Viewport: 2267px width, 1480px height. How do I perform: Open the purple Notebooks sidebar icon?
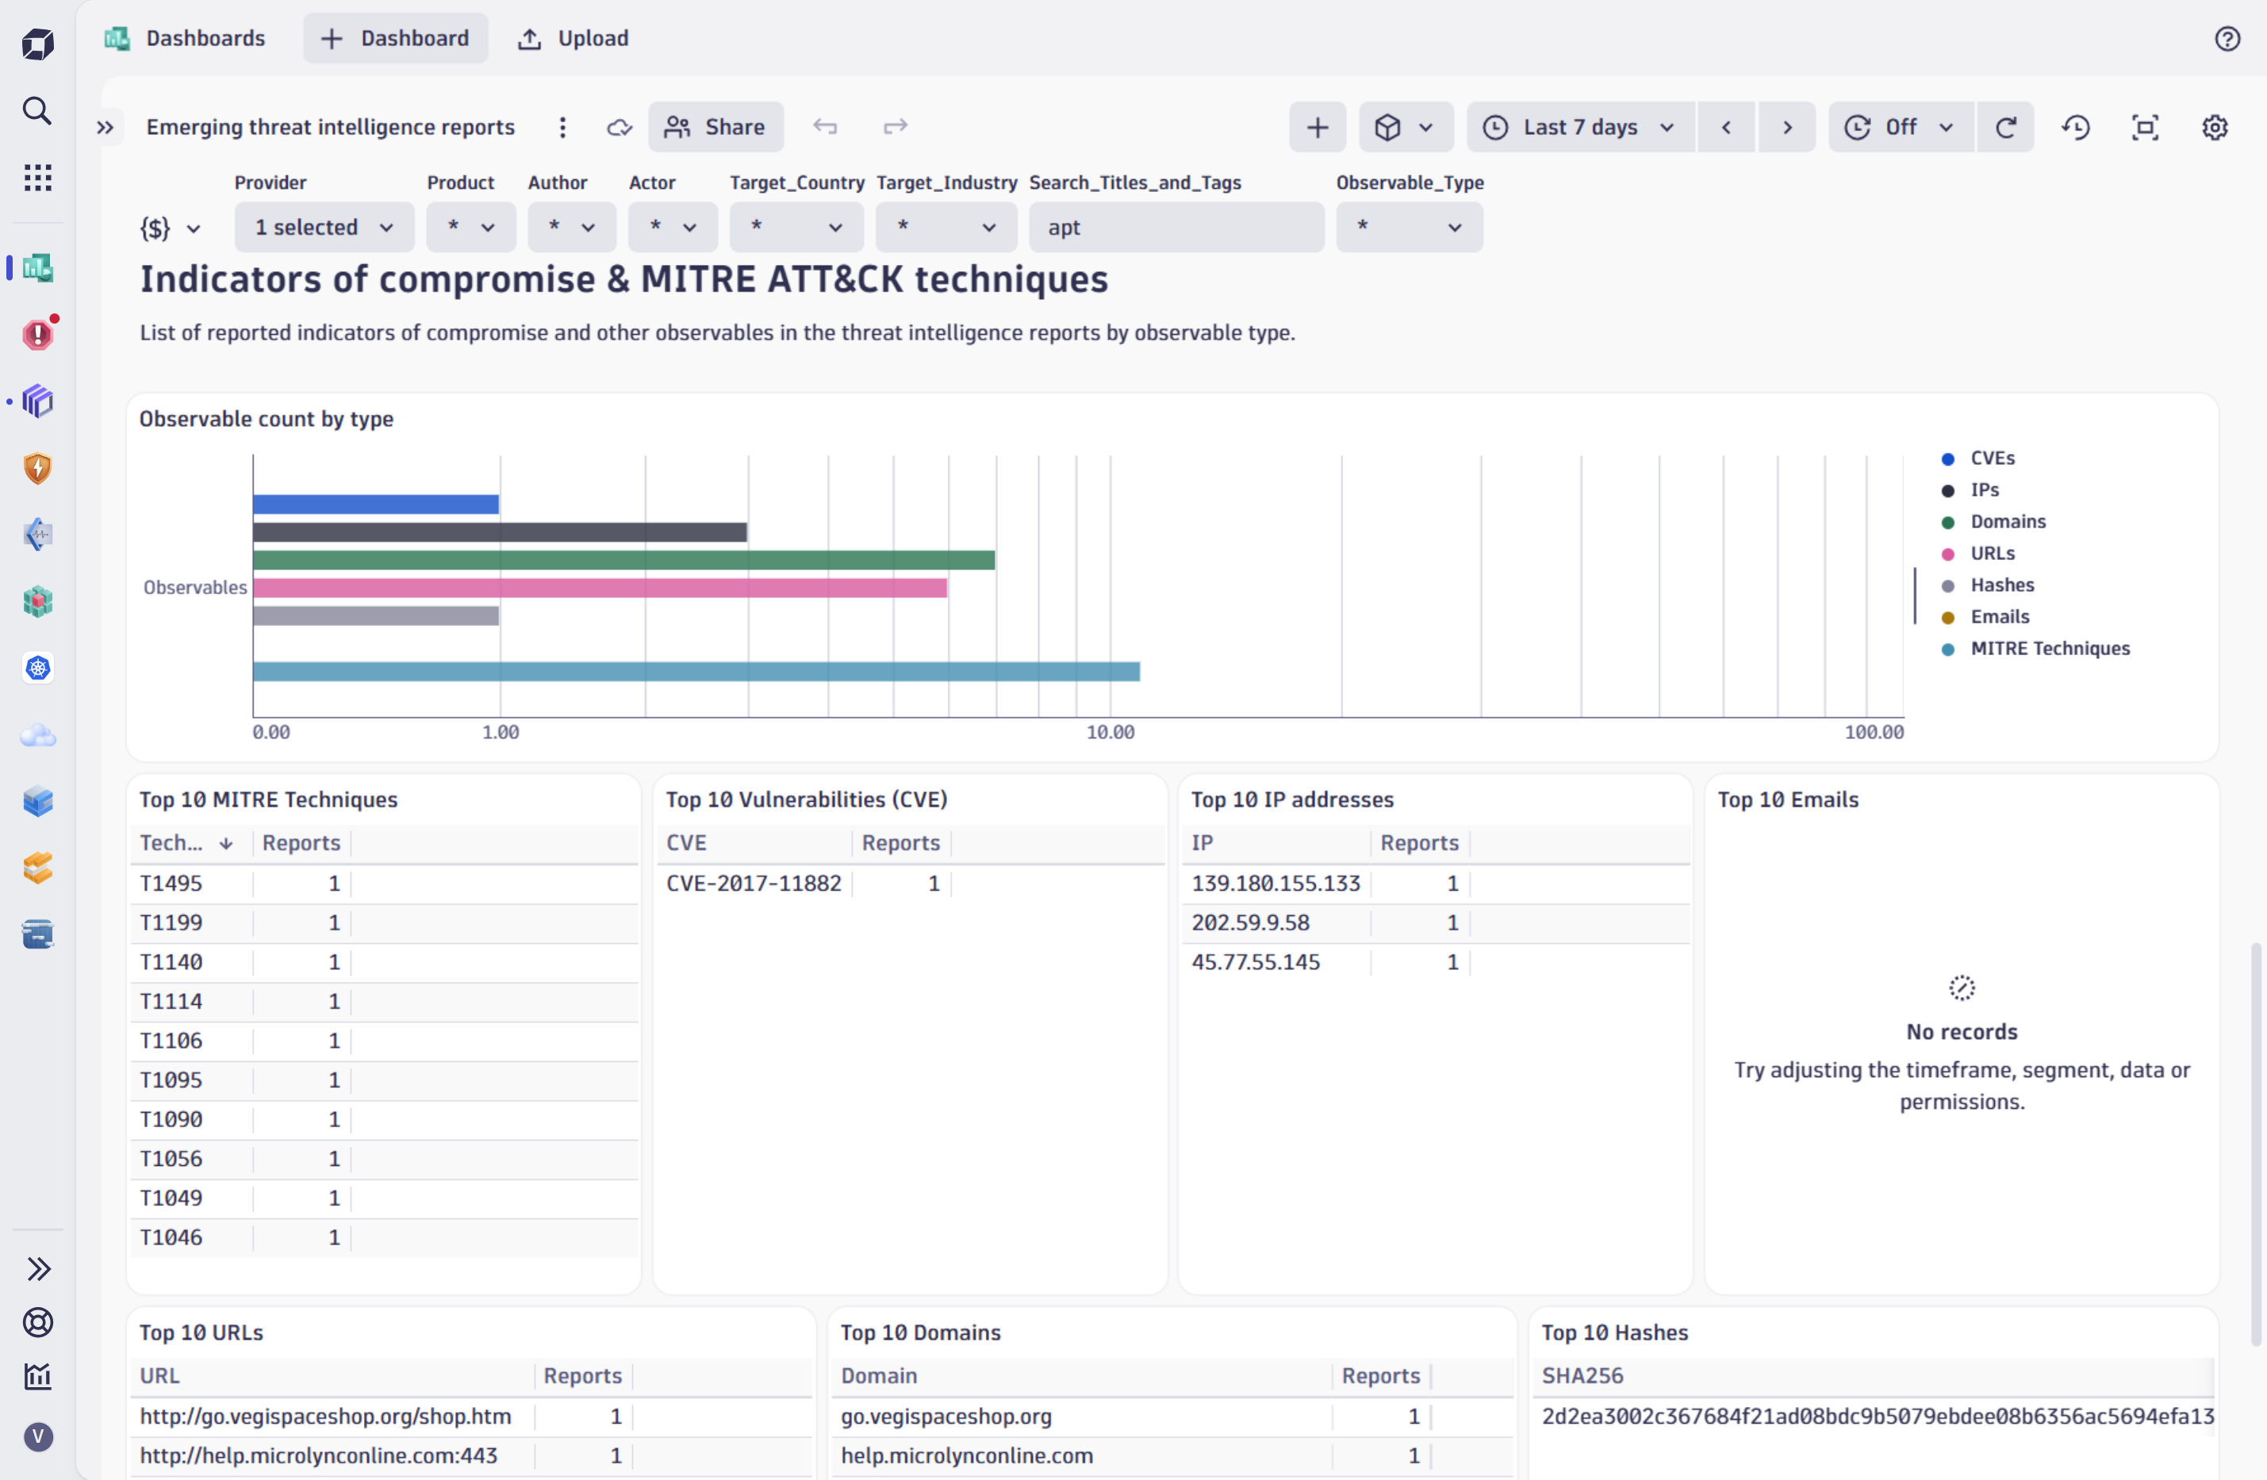coord(38,401)
